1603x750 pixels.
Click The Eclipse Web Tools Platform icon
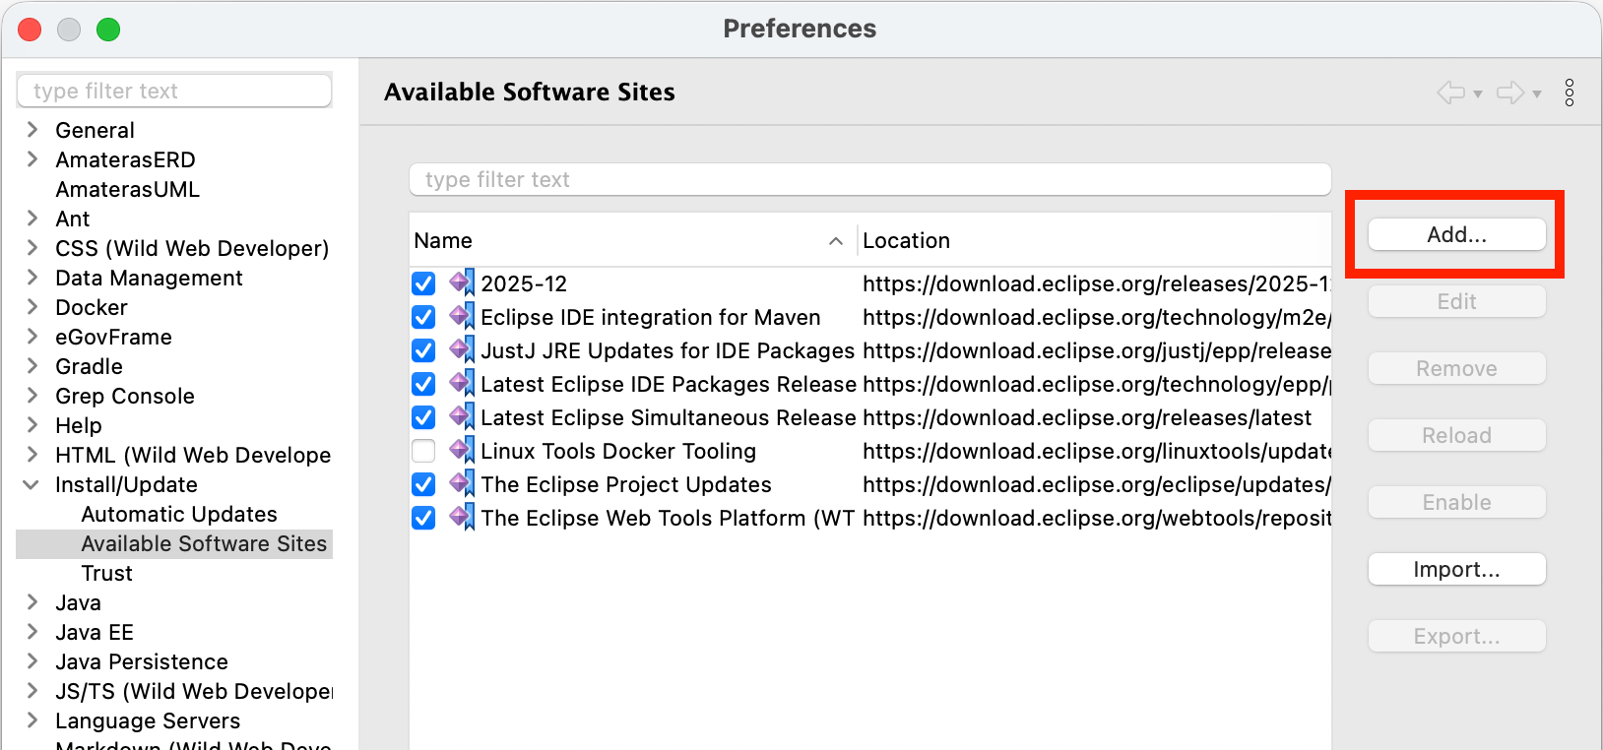462,518
